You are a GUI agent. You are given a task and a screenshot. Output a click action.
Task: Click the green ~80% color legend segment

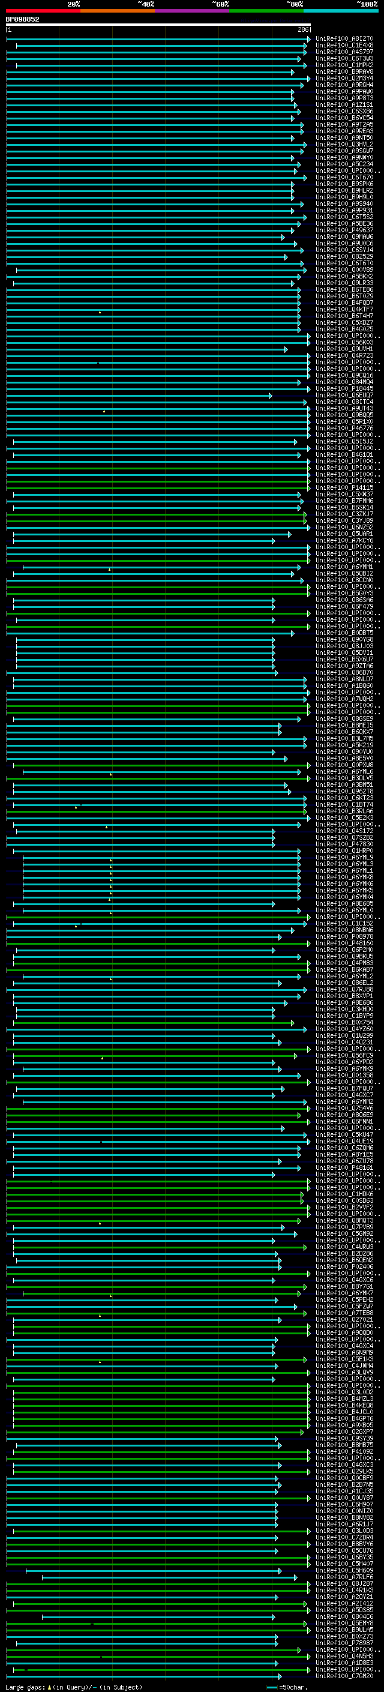coord(266,11)
